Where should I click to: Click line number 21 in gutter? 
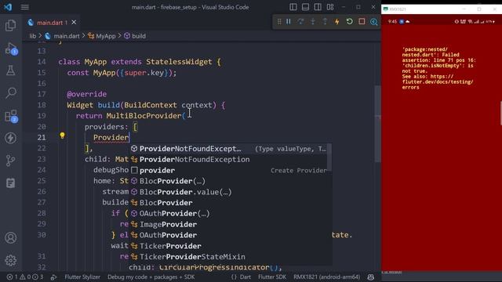click(42, 138)
